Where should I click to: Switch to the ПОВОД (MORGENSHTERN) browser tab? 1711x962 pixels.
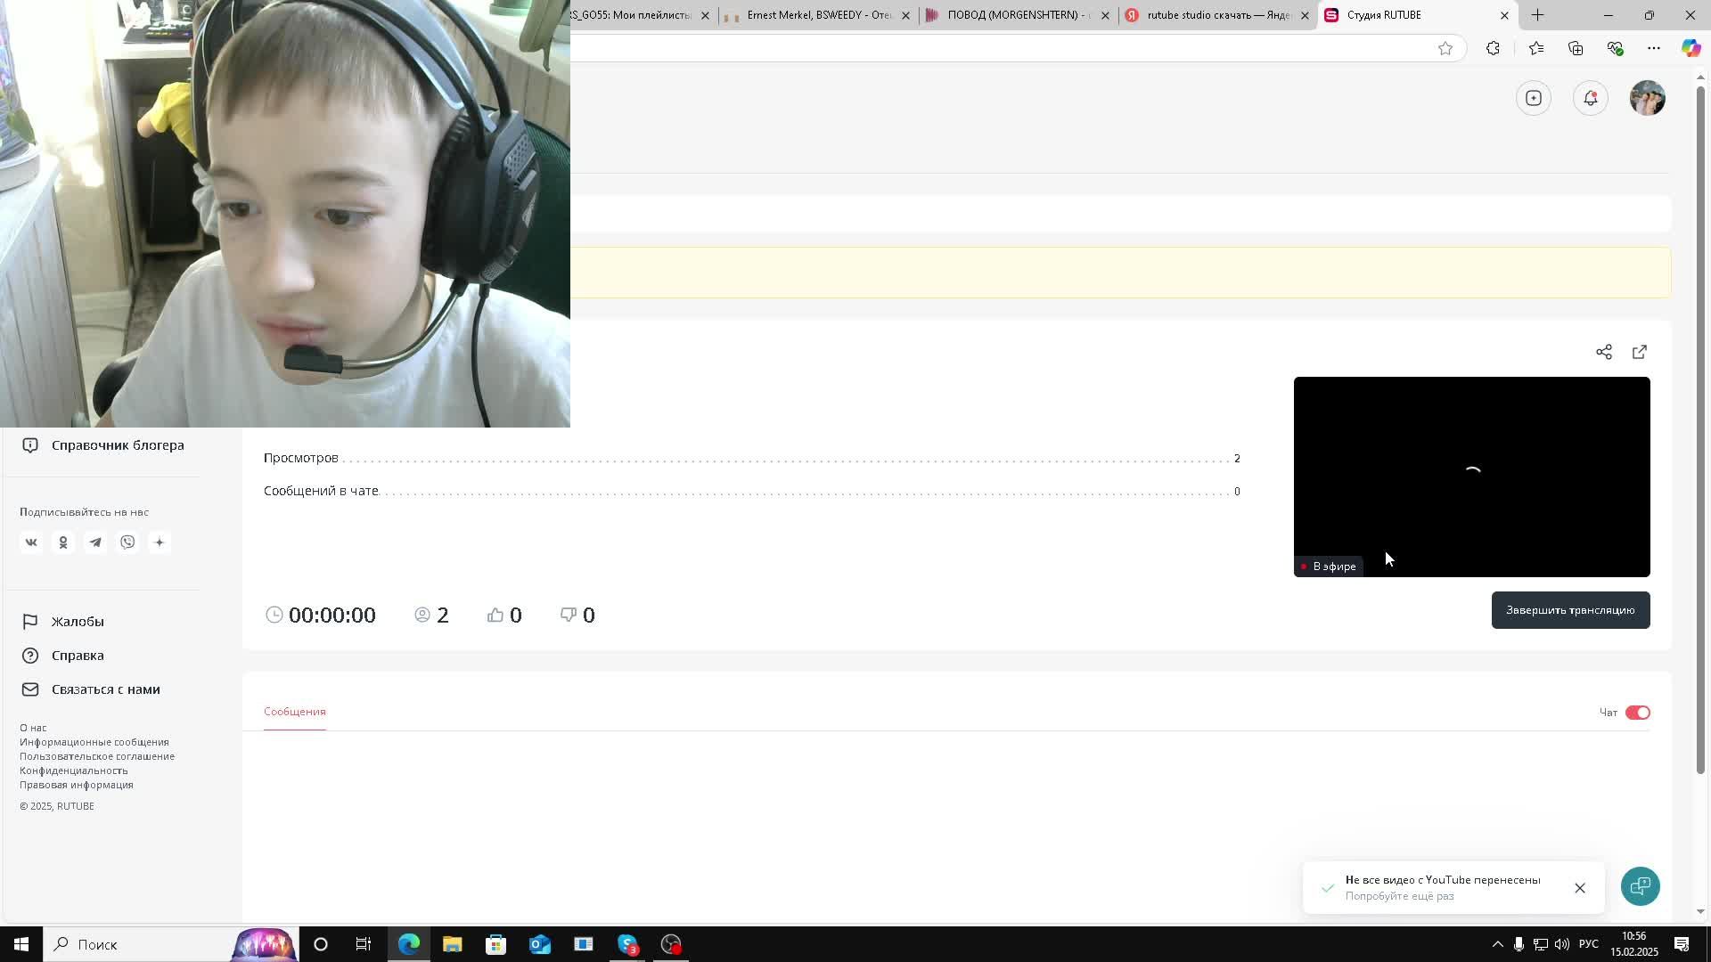coord(1016,15)
